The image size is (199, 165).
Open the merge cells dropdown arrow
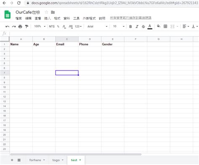tap(177, 26)
